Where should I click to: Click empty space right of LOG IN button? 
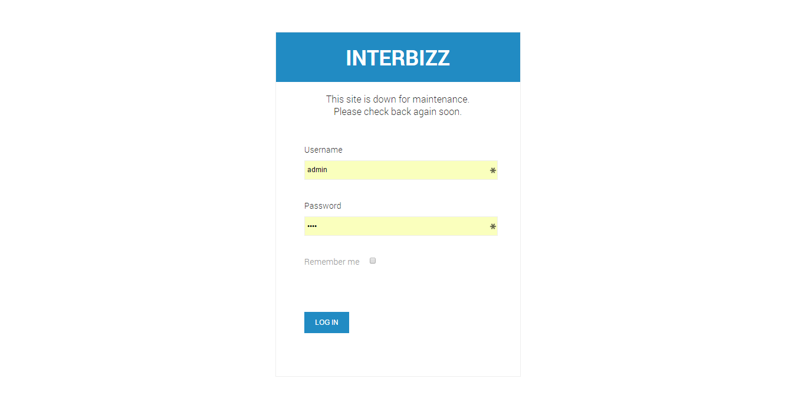433,323
